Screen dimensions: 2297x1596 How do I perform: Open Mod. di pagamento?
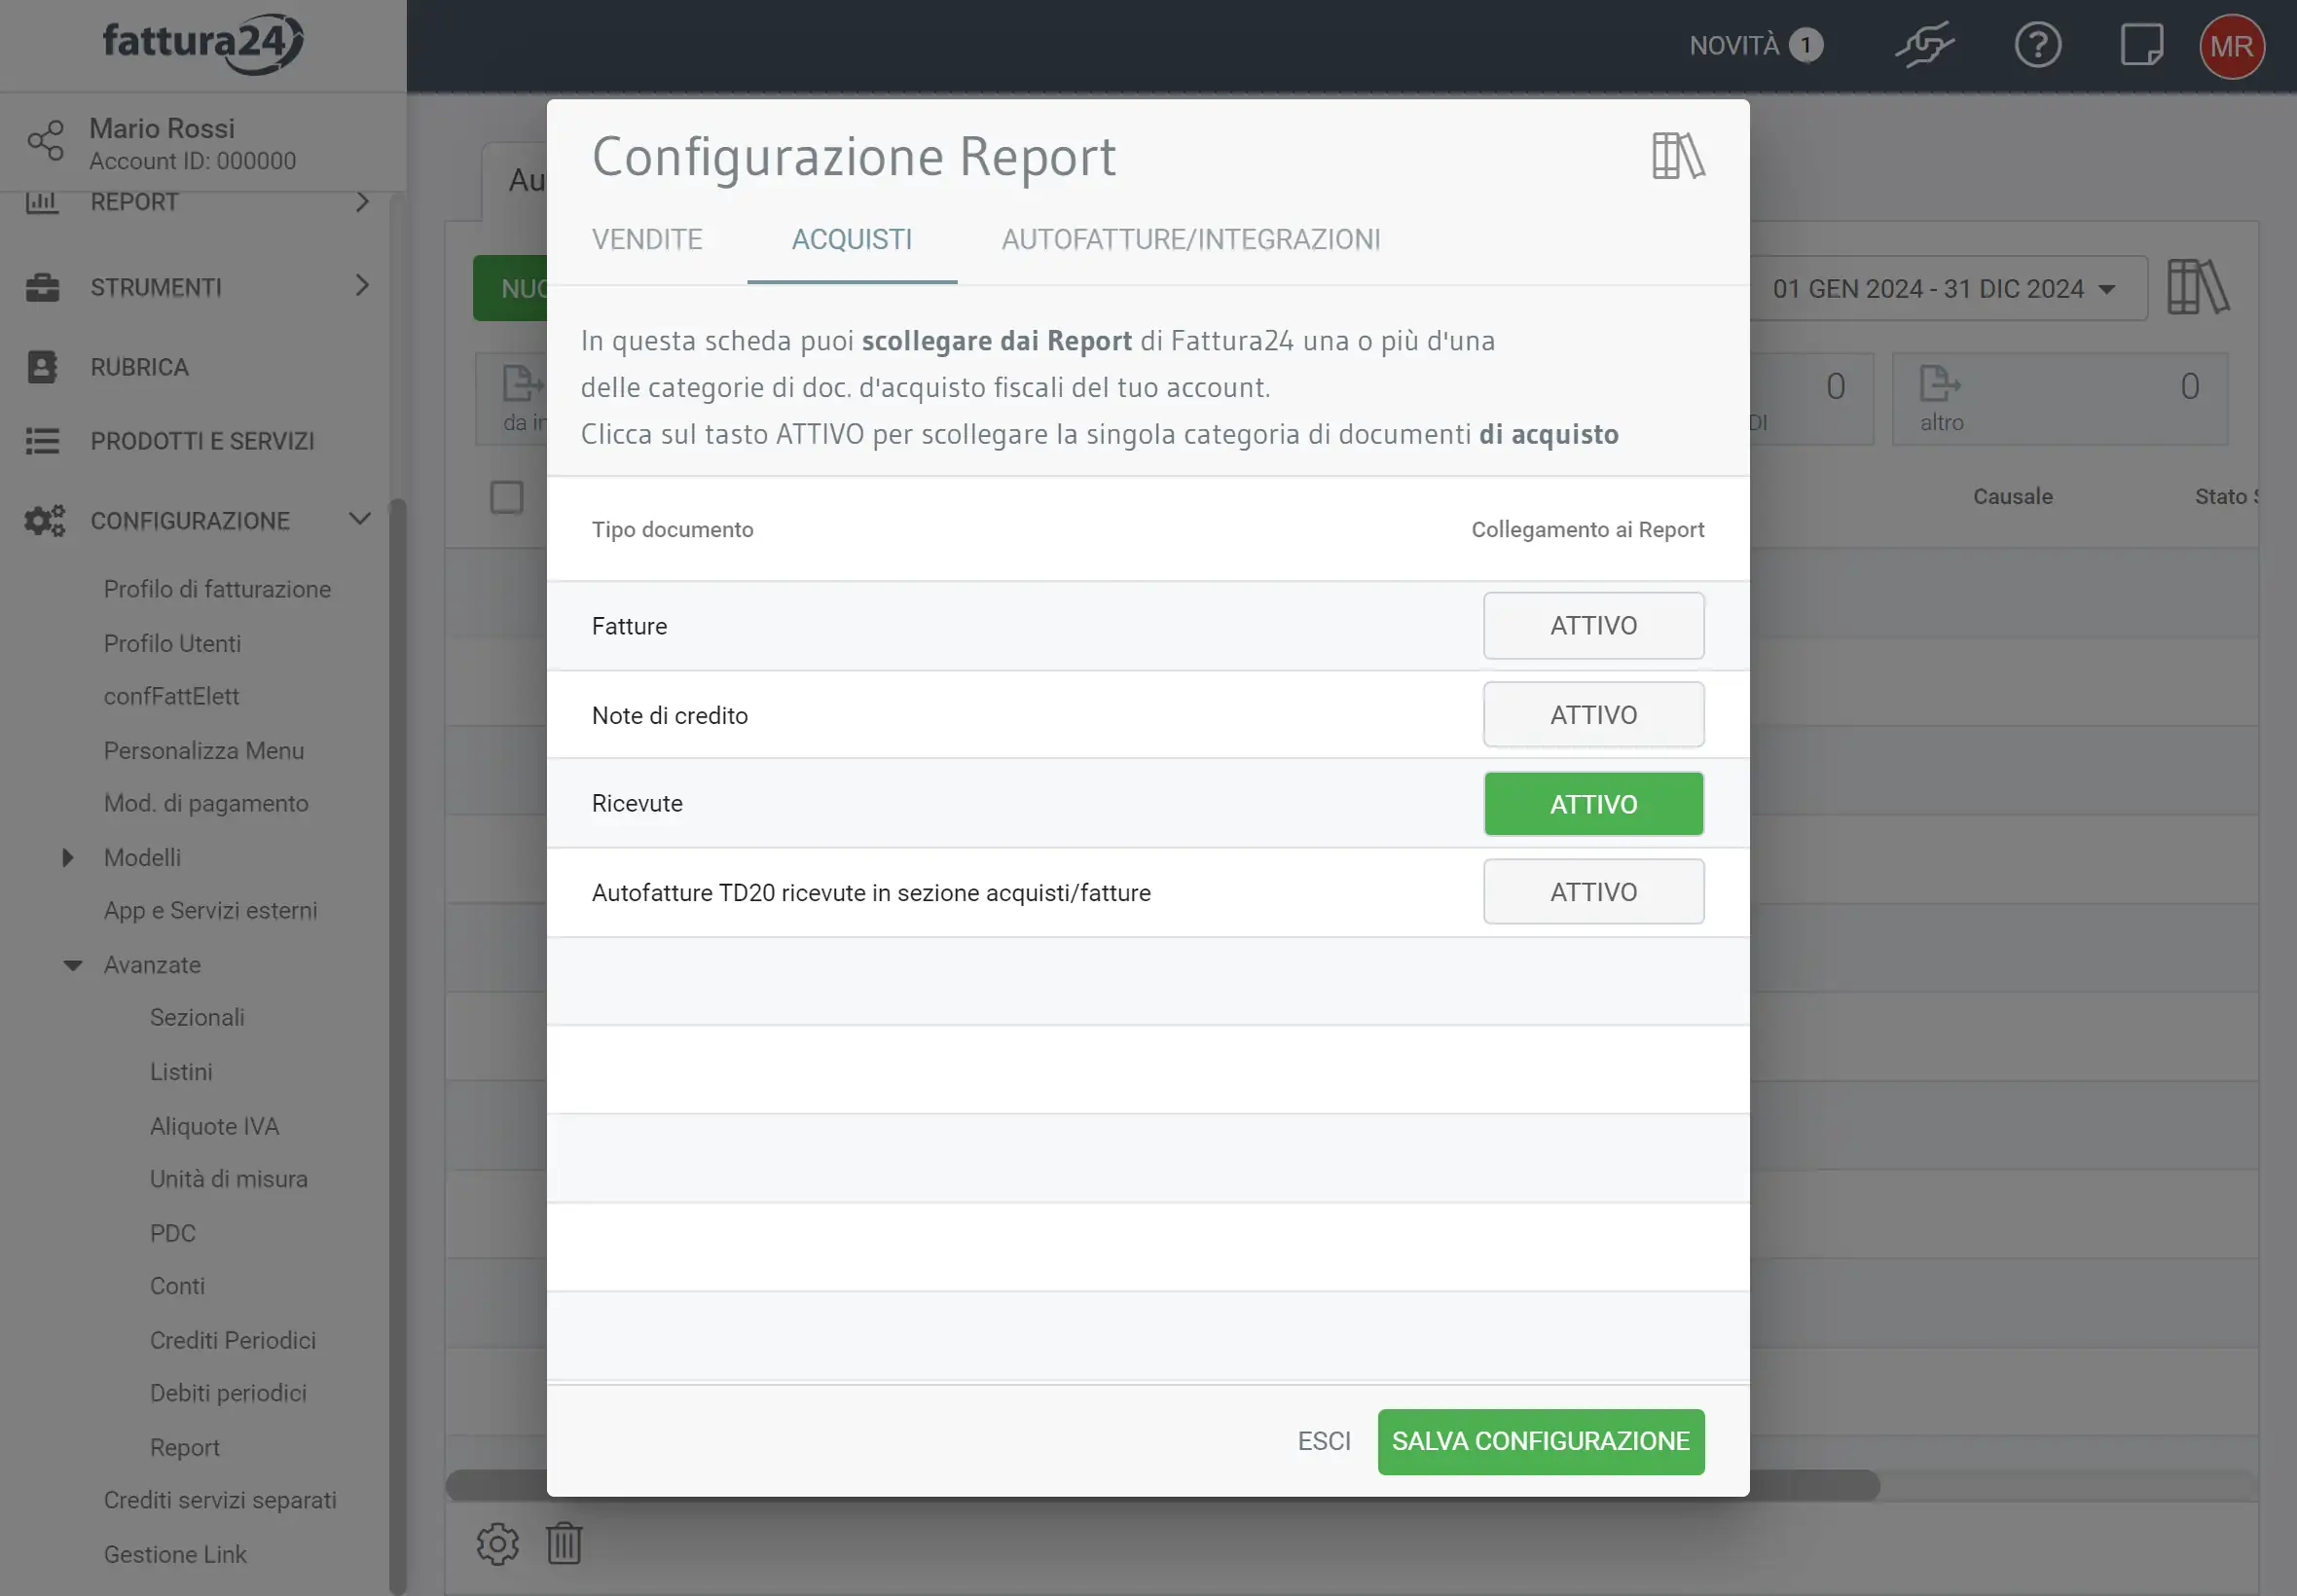click(x=206, y=804)
